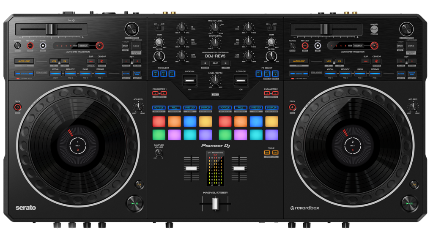Toggle right deck STEMS button
Screen dimensions: 433x235
[x=299, y=74]
